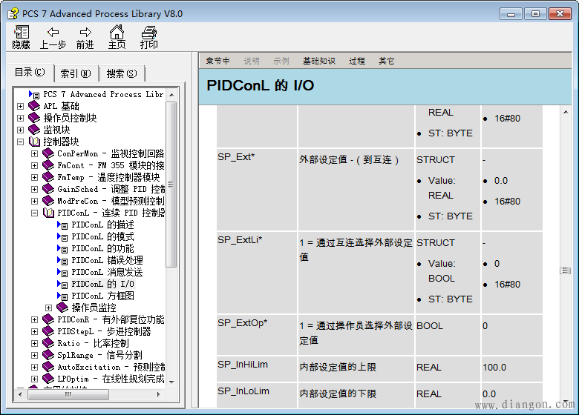
Task: Click page icon beside PIDConL 的模式
Action: point(62,236)
